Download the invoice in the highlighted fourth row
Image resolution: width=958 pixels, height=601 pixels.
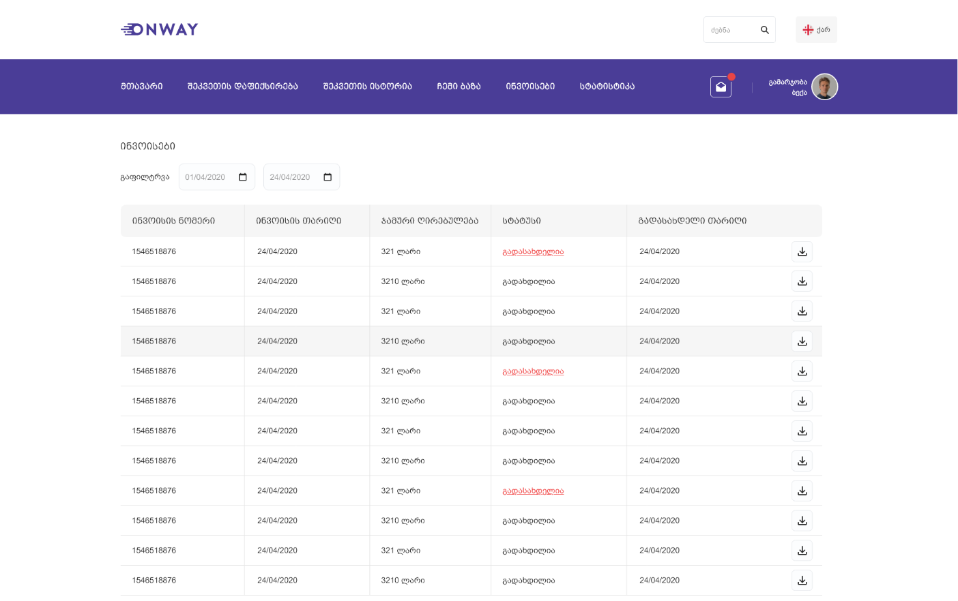coord(802,341)
